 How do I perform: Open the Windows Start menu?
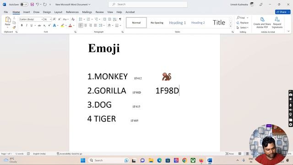(83, 160)
